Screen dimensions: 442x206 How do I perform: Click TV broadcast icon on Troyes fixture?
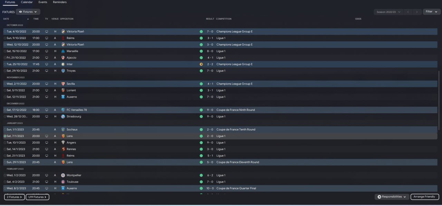tap(47, 71)
